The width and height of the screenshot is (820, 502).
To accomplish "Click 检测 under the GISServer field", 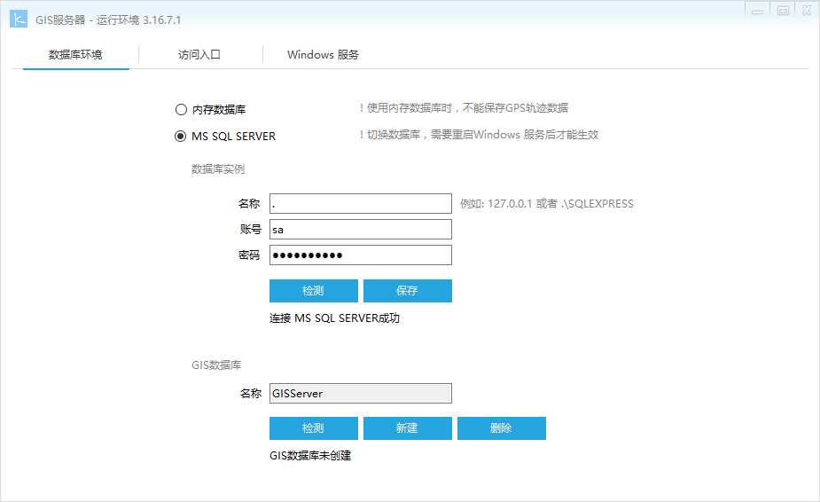I will coord(314,428).
